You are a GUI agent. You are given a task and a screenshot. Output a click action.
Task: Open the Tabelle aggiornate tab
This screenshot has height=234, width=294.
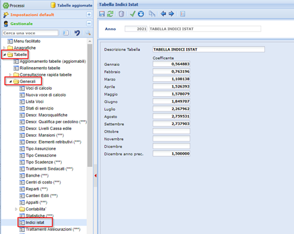(72, 6)
